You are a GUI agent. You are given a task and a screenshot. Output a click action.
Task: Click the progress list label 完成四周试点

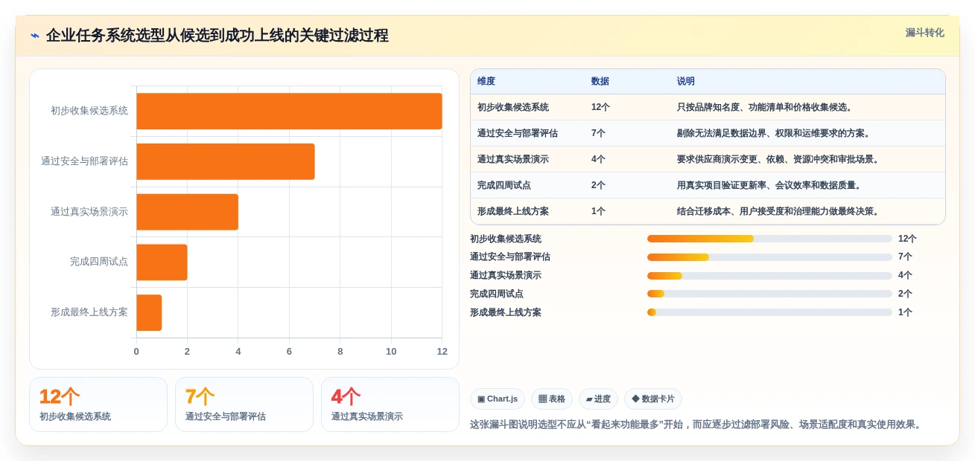[497, 294]
